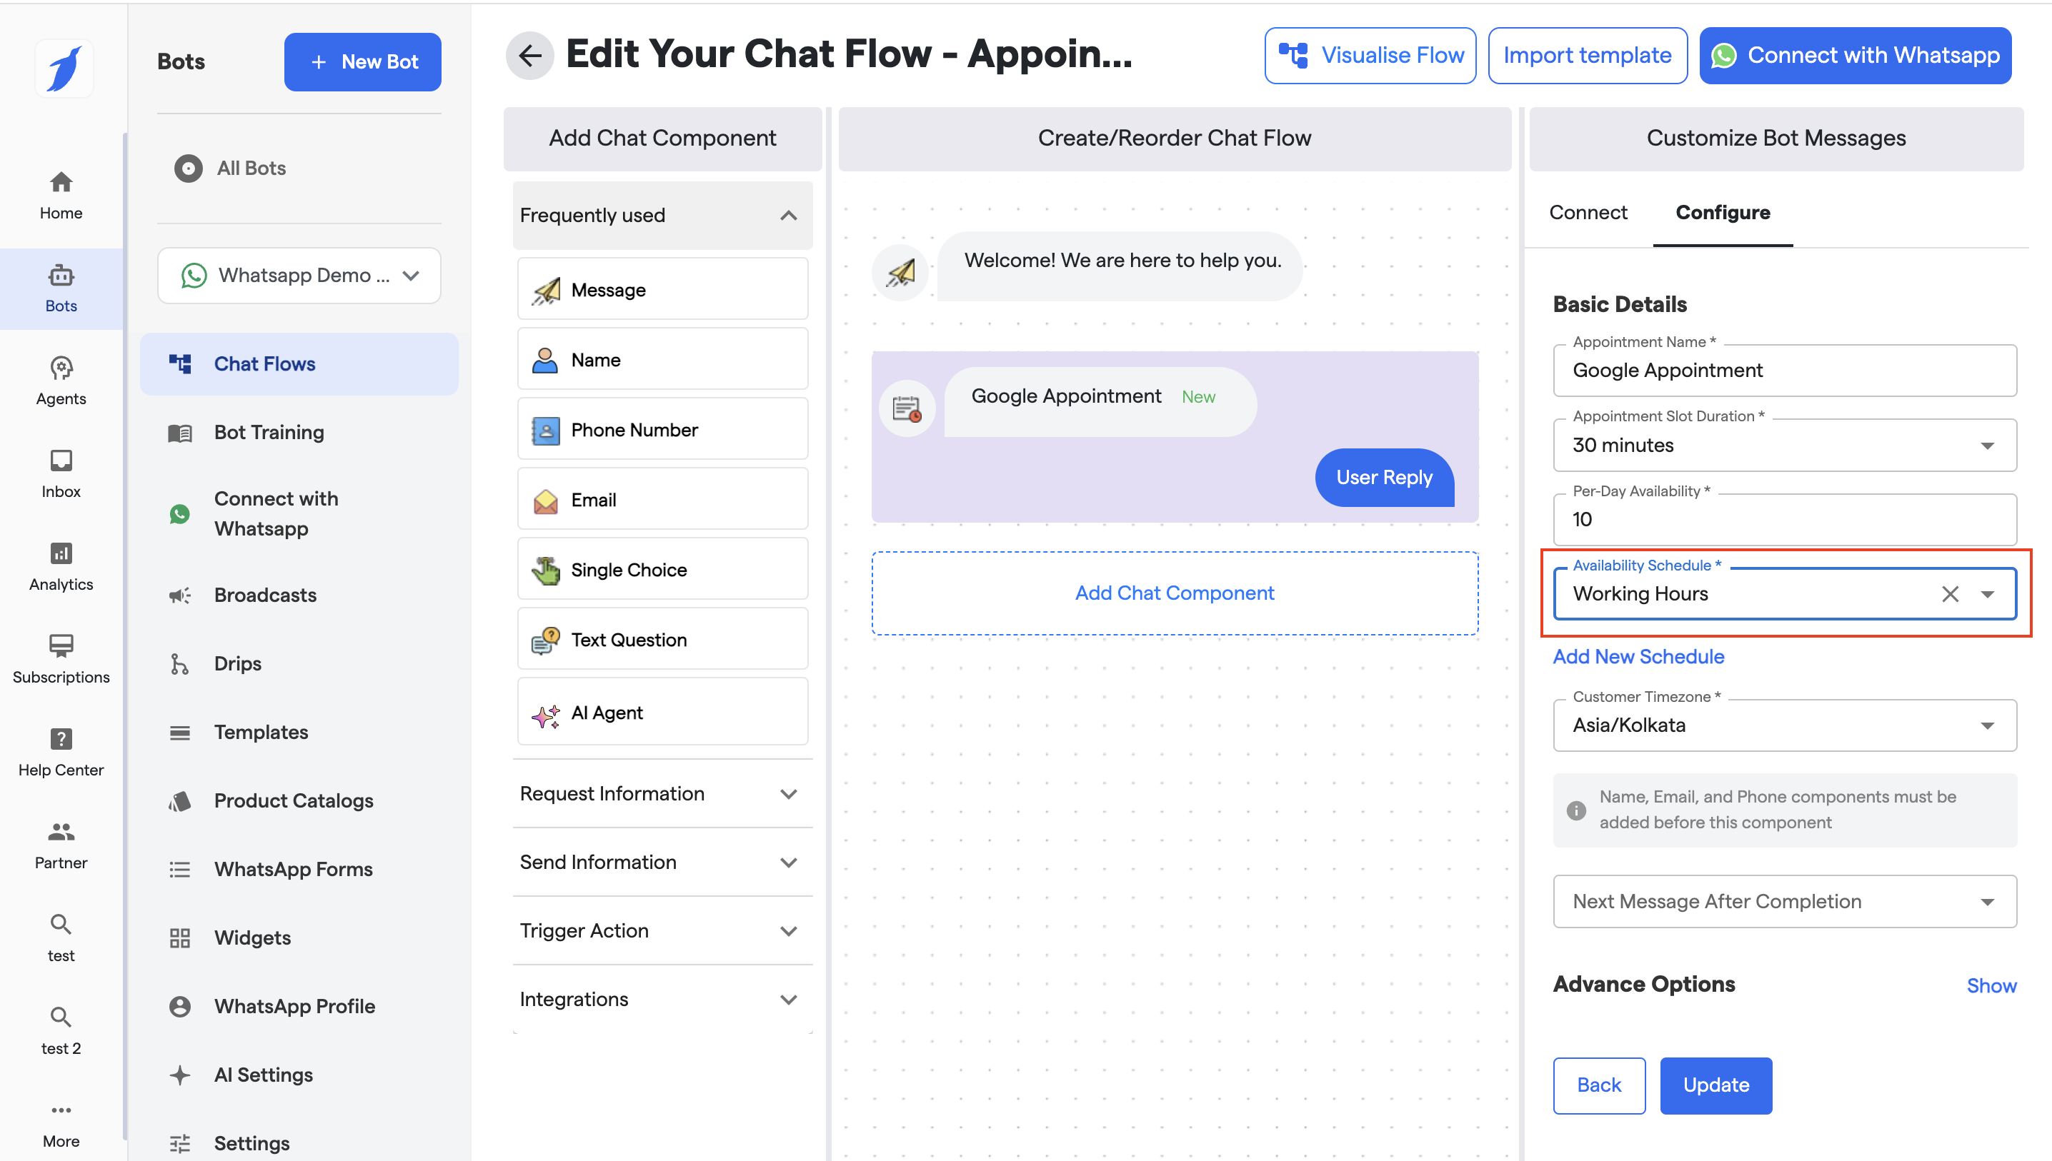Expand the Customer Timezone dropdown
This screenshot has width=2052, height=1161.
click(1784, 725)
